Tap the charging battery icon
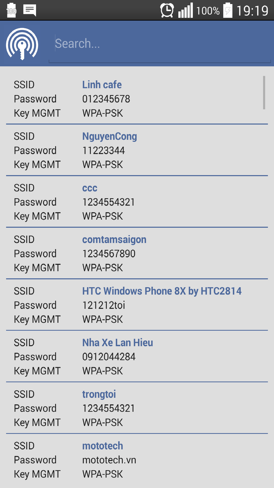Screen dimensions: 274x488 [228, 11]
